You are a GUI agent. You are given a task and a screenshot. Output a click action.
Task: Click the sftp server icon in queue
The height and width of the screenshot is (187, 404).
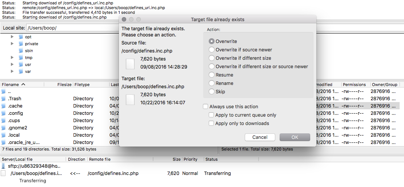[x=3, y=166]
